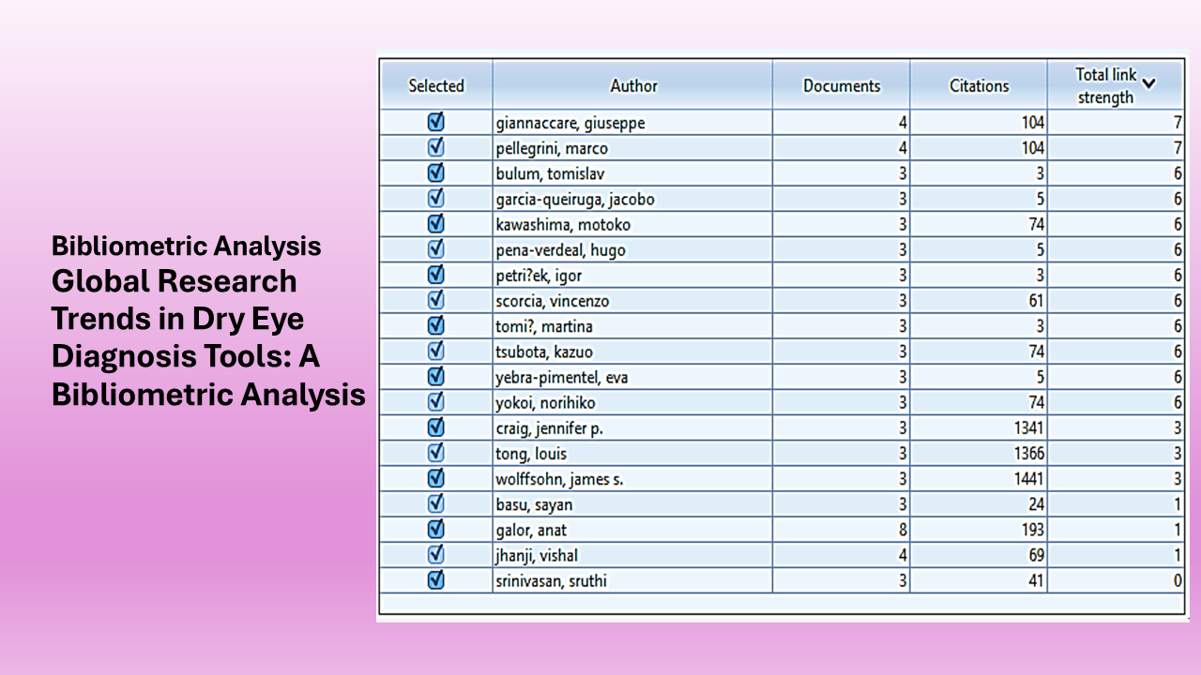
Task: Sort table by the Author column header
Action: point(633,86)
